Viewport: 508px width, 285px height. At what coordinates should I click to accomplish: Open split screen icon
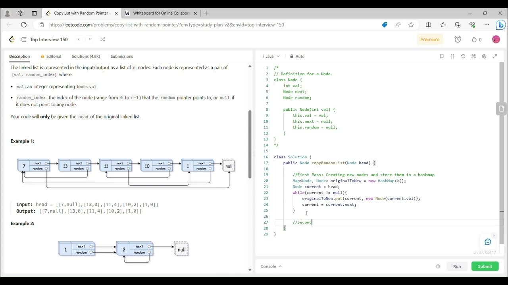pos(428,25)
